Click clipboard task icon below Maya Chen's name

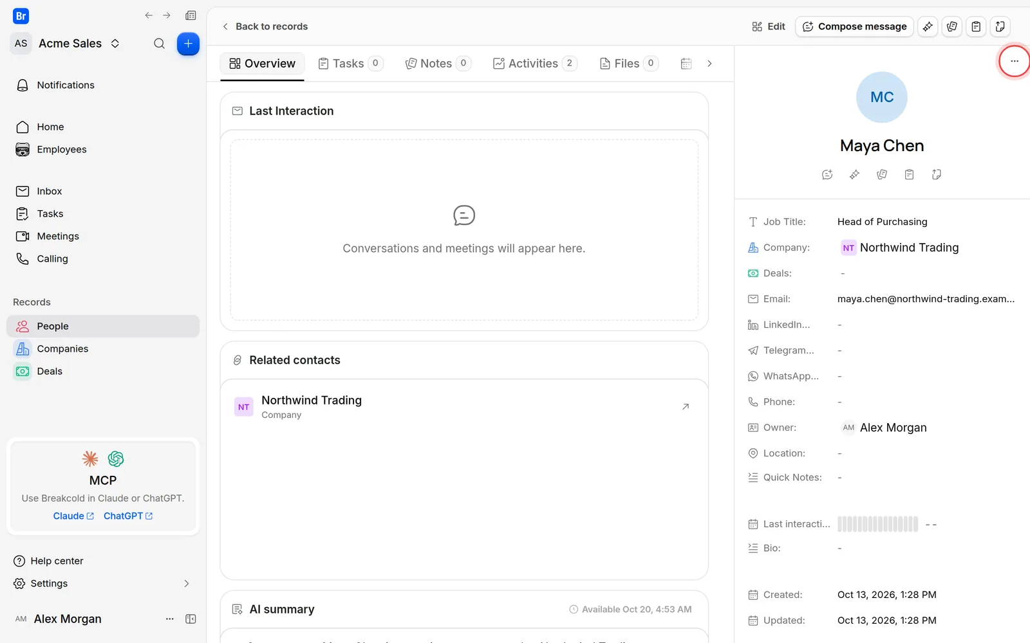(909, 174)
